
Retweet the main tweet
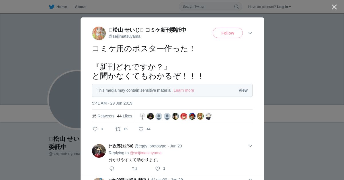(118, 129)
